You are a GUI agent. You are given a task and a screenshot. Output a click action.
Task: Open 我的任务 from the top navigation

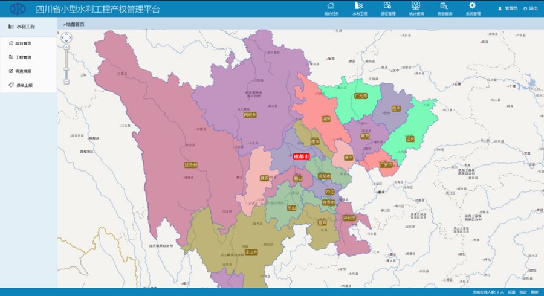pos(330,8)
